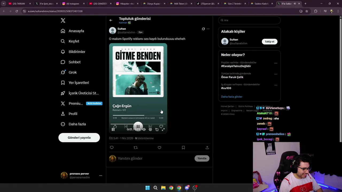The width and height of the screenshot is (342, 192).
Task: Open the Katman community link
Action: tap(125, 23)
